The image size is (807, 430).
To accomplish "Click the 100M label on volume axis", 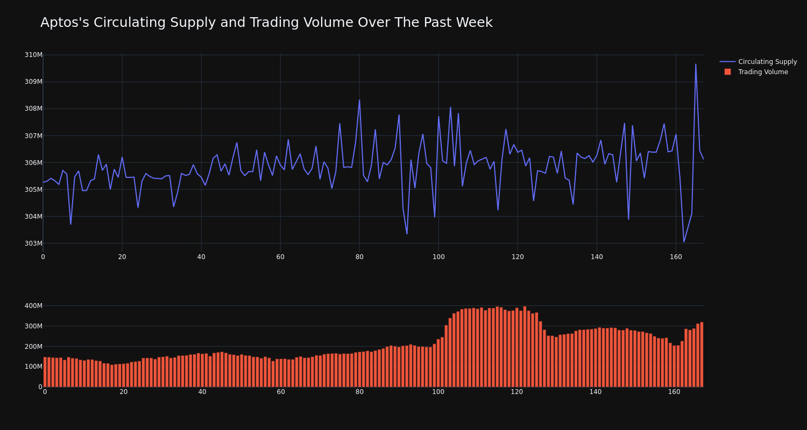I will [x=33, y=367].
